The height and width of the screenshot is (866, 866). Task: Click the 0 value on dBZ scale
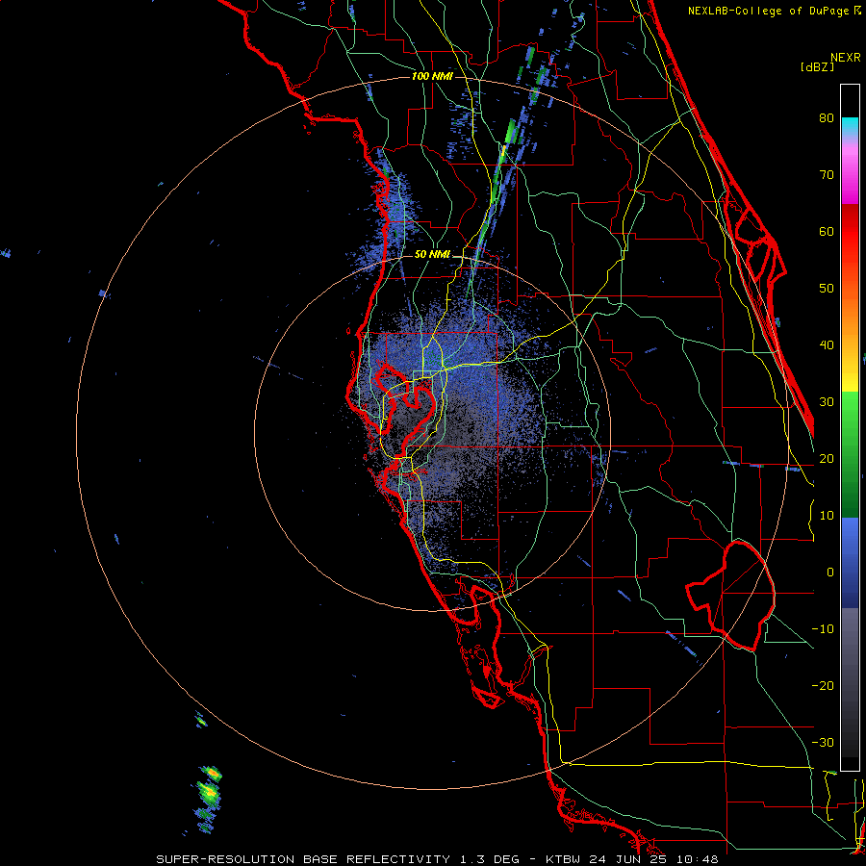tap(830, 573)
